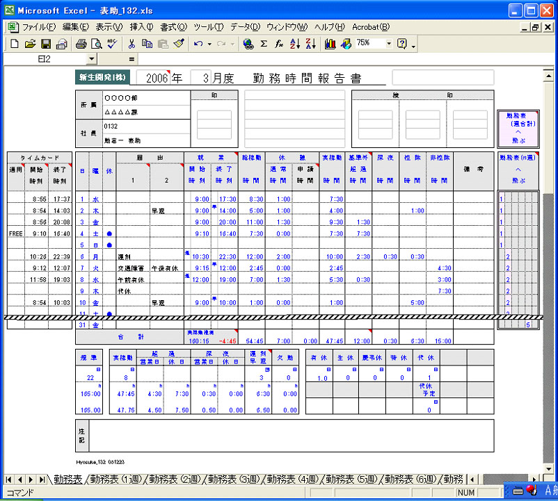Open Office Assistant help icon
The image size is (558, 501).
point(401,44)
